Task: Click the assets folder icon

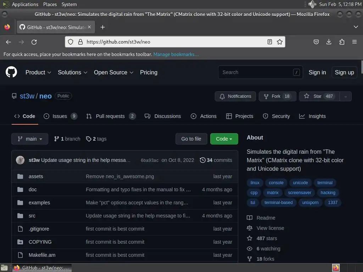Action: [20, 176]
